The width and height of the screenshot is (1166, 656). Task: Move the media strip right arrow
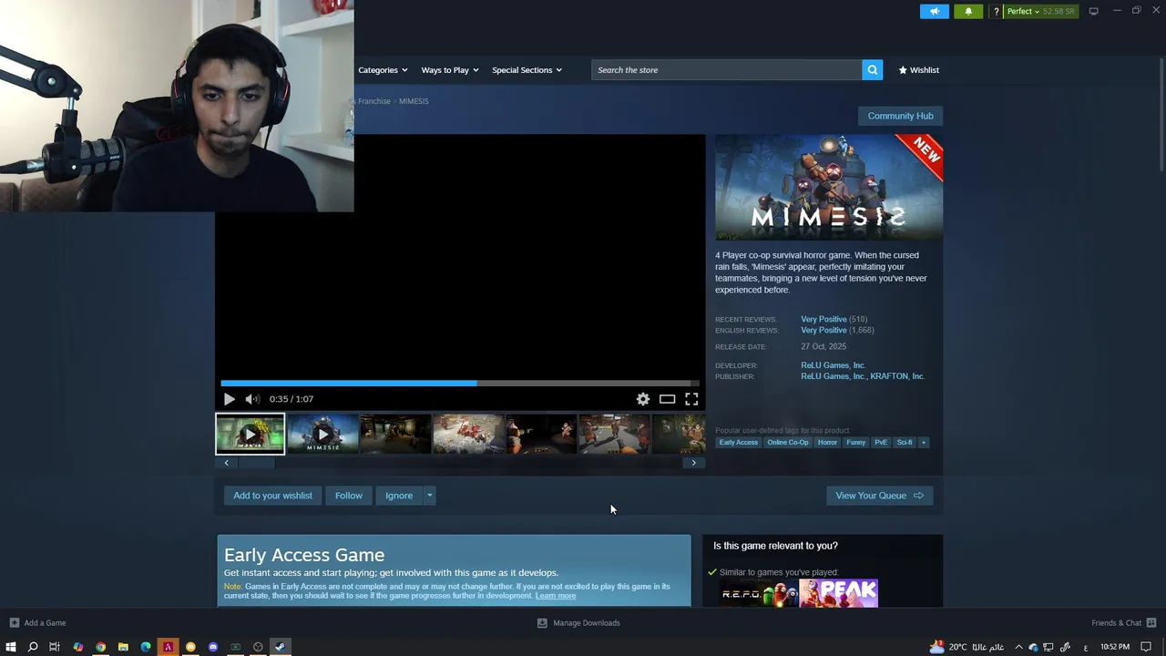click(693, 463)
